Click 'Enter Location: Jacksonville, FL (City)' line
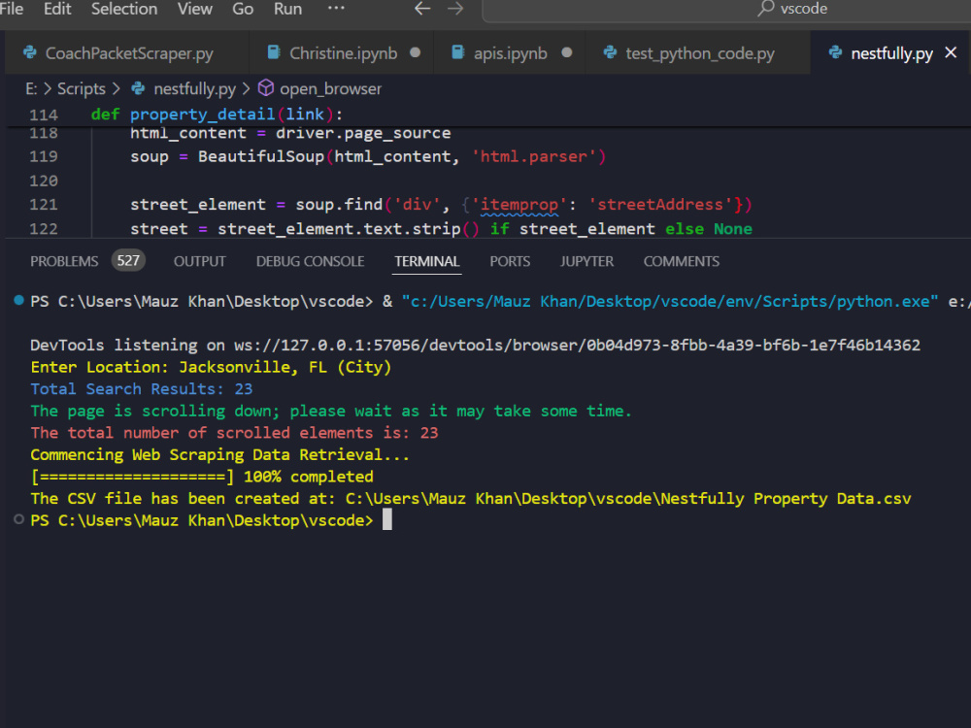 pyautogui.click(x=211, y=367)
